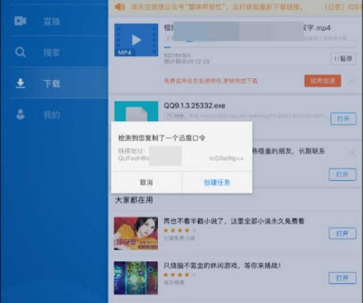Select the QQ9.1.3.25332.exe file name
The image size is (363, 303).
tap(194, 105)
